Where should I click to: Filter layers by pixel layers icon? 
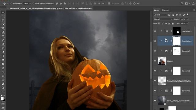click(x=169, y=15)
